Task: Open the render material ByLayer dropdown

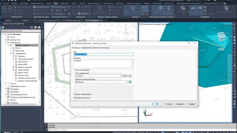Action: click(101, 82)
